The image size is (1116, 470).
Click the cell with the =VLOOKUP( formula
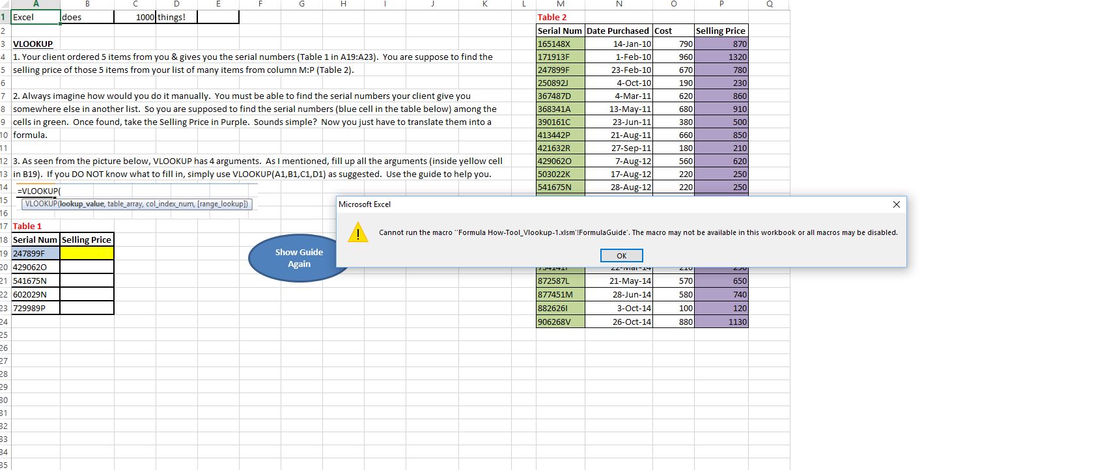point(39,191)
